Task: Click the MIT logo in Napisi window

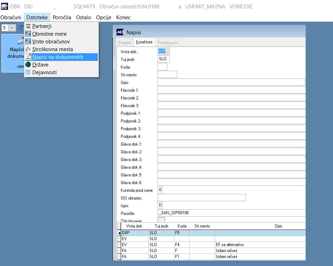Action: (120, 32)
